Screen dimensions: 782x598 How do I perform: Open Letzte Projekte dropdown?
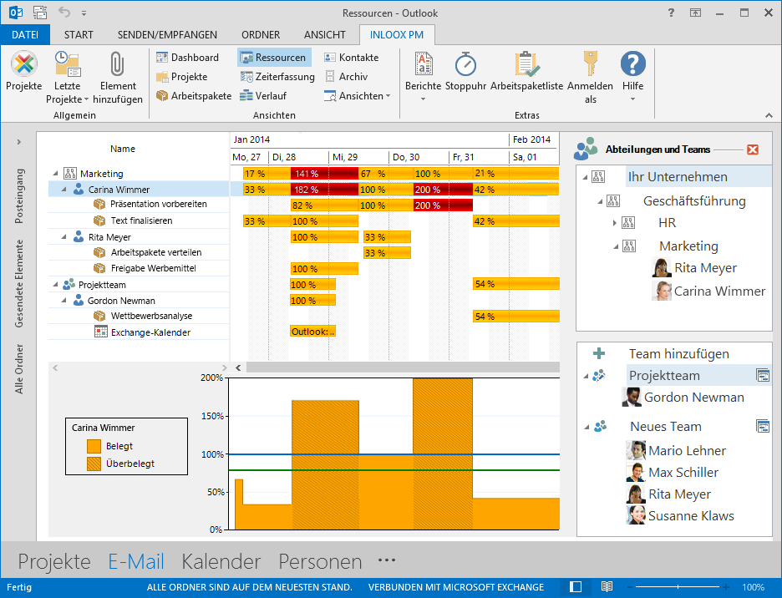pyautogui.click(x=68, y=78)
